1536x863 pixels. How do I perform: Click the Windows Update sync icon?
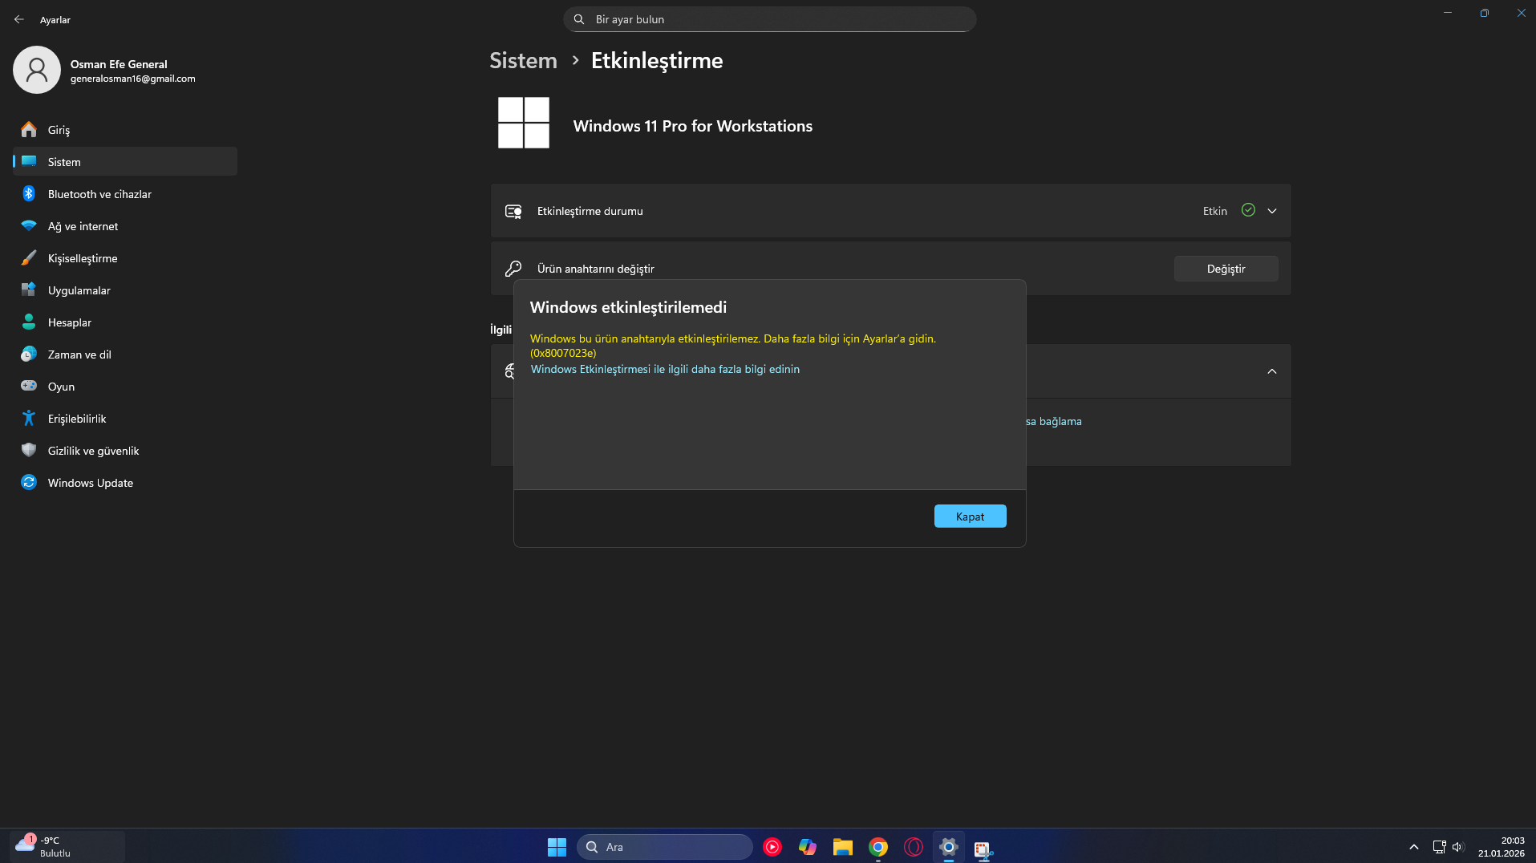coord(29,482)
